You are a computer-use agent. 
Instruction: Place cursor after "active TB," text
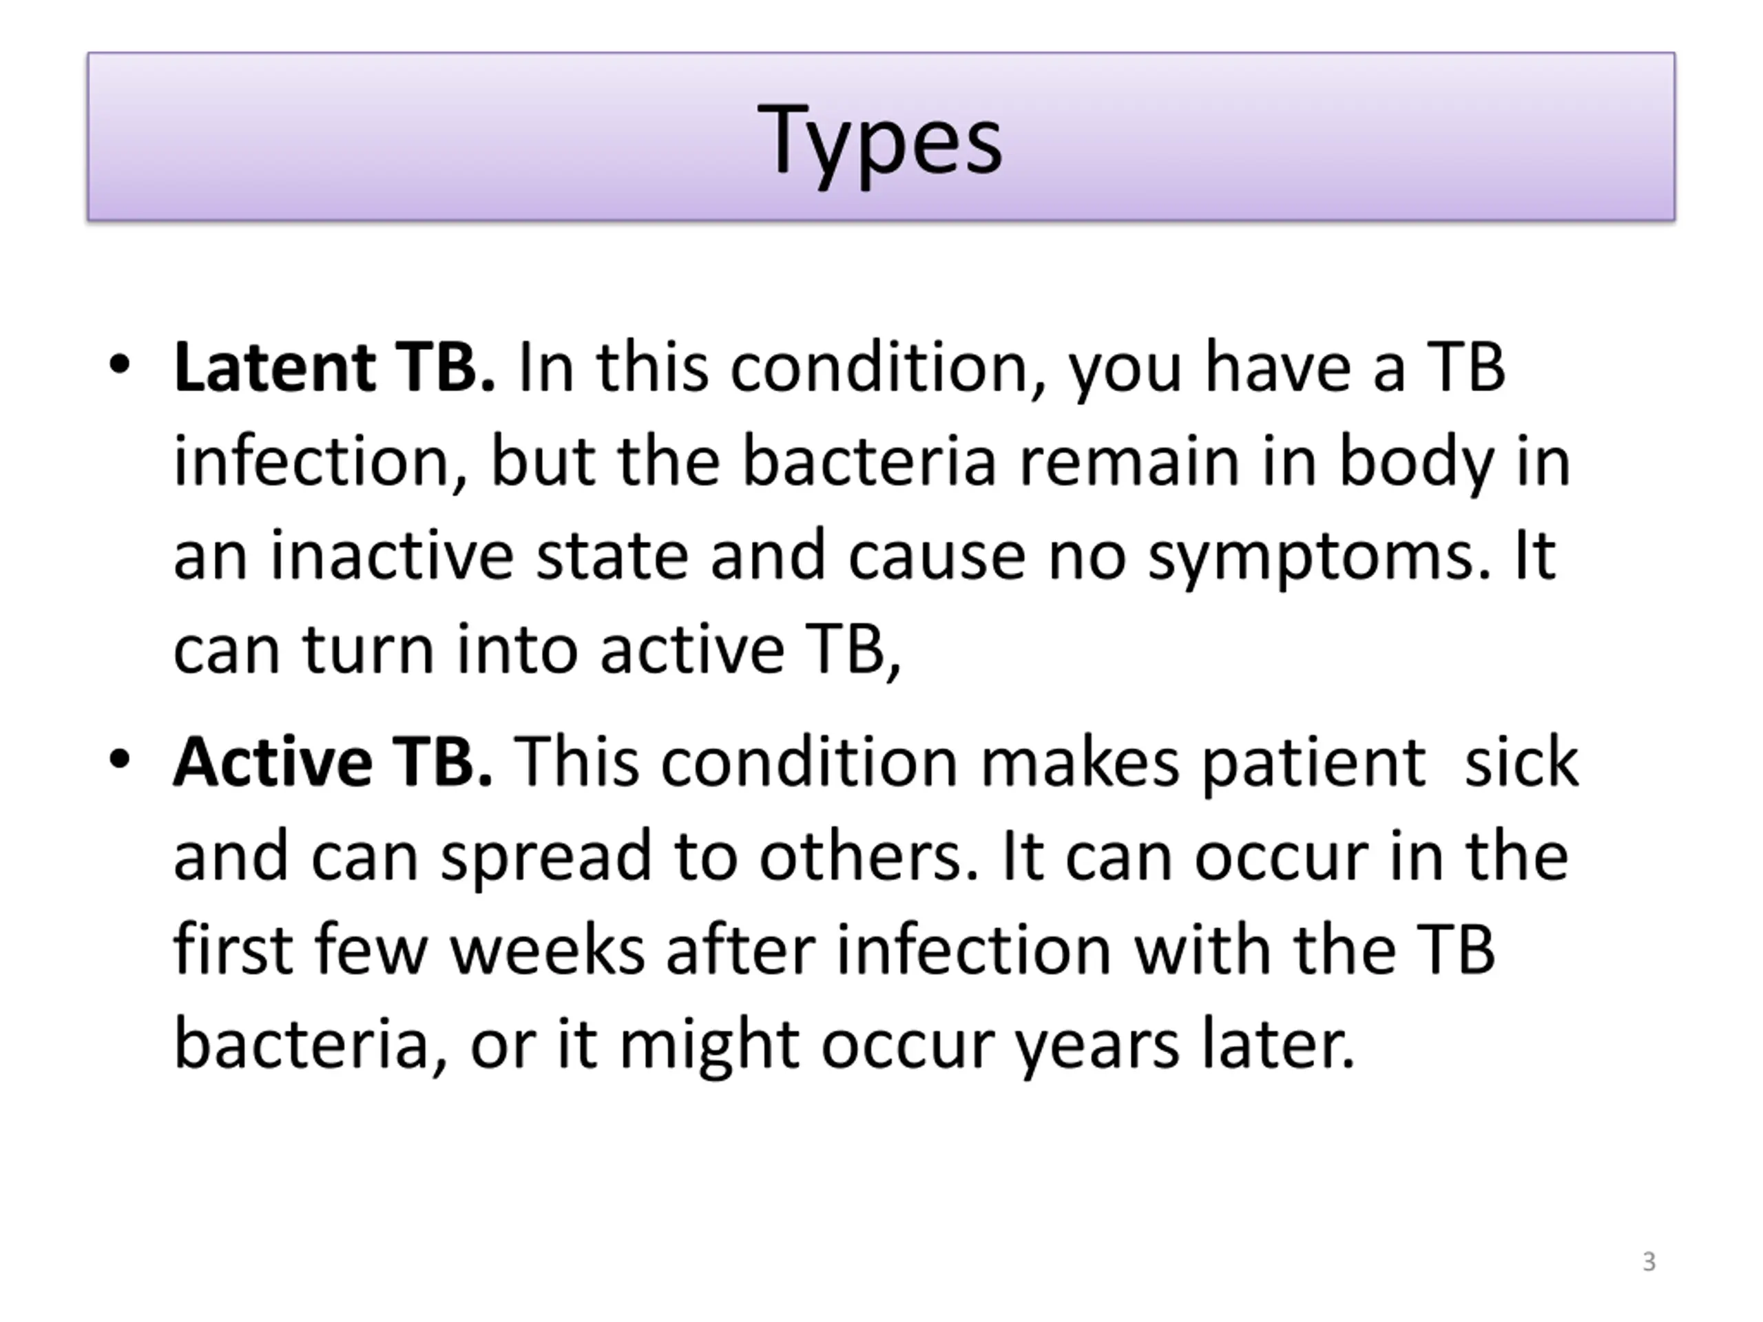903,649
